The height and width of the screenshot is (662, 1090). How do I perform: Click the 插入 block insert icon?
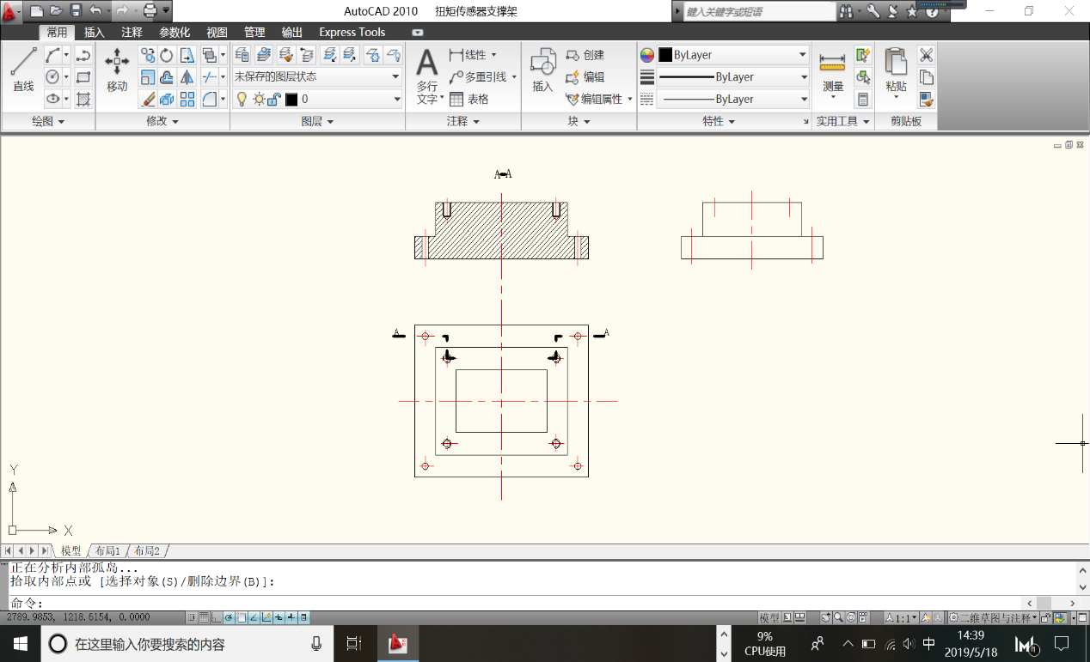tap(542, 69)
